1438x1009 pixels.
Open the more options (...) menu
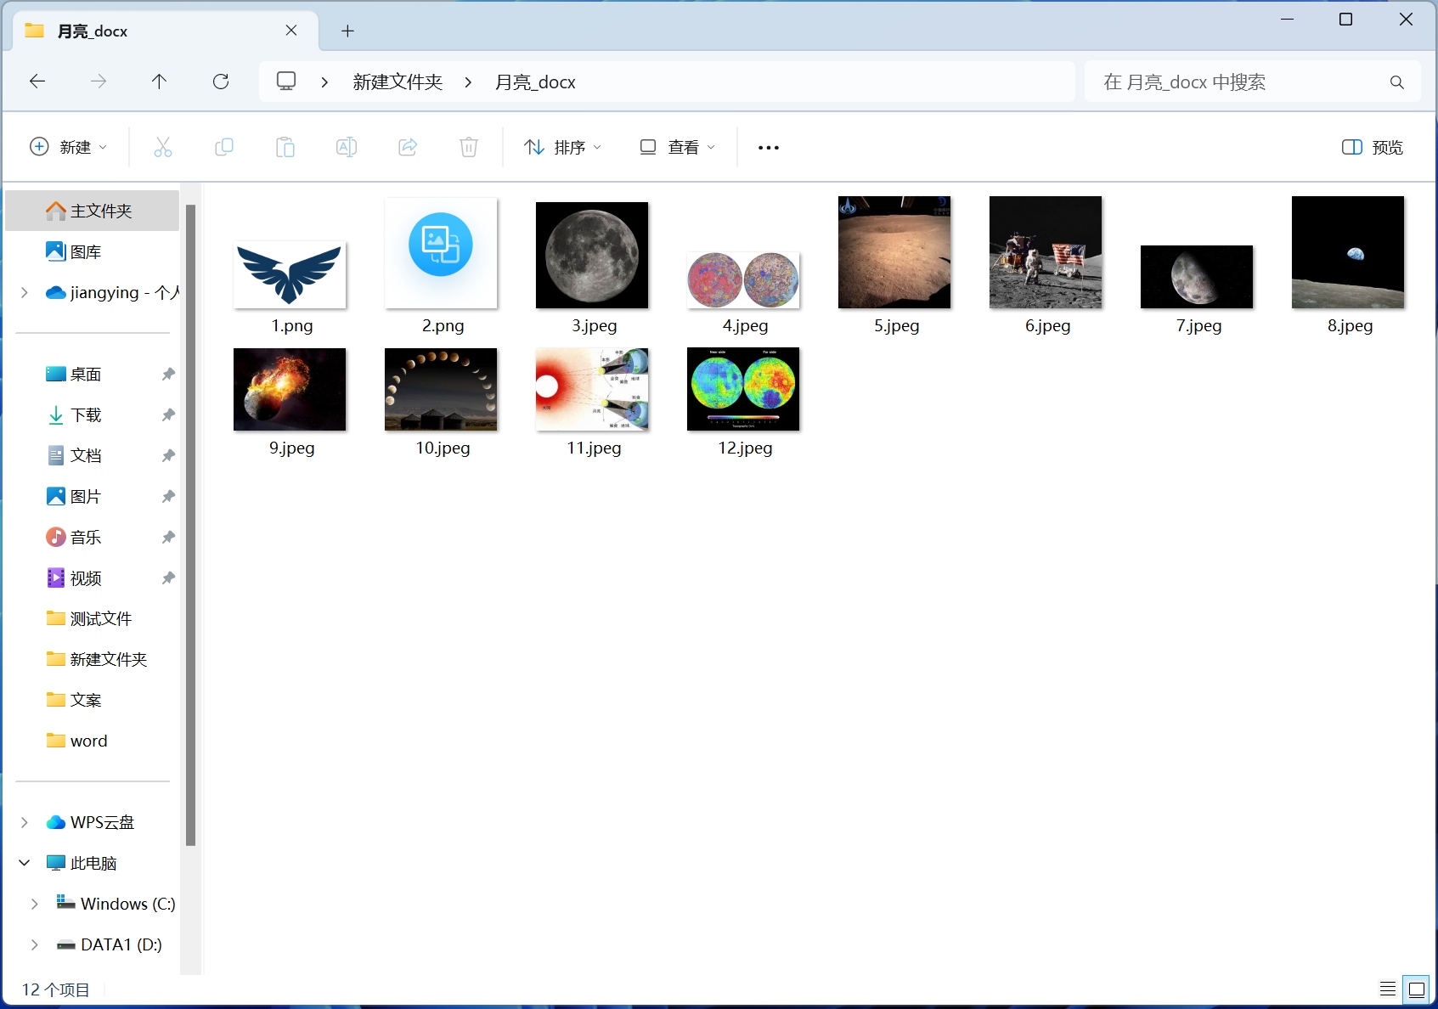pos(767,146)
